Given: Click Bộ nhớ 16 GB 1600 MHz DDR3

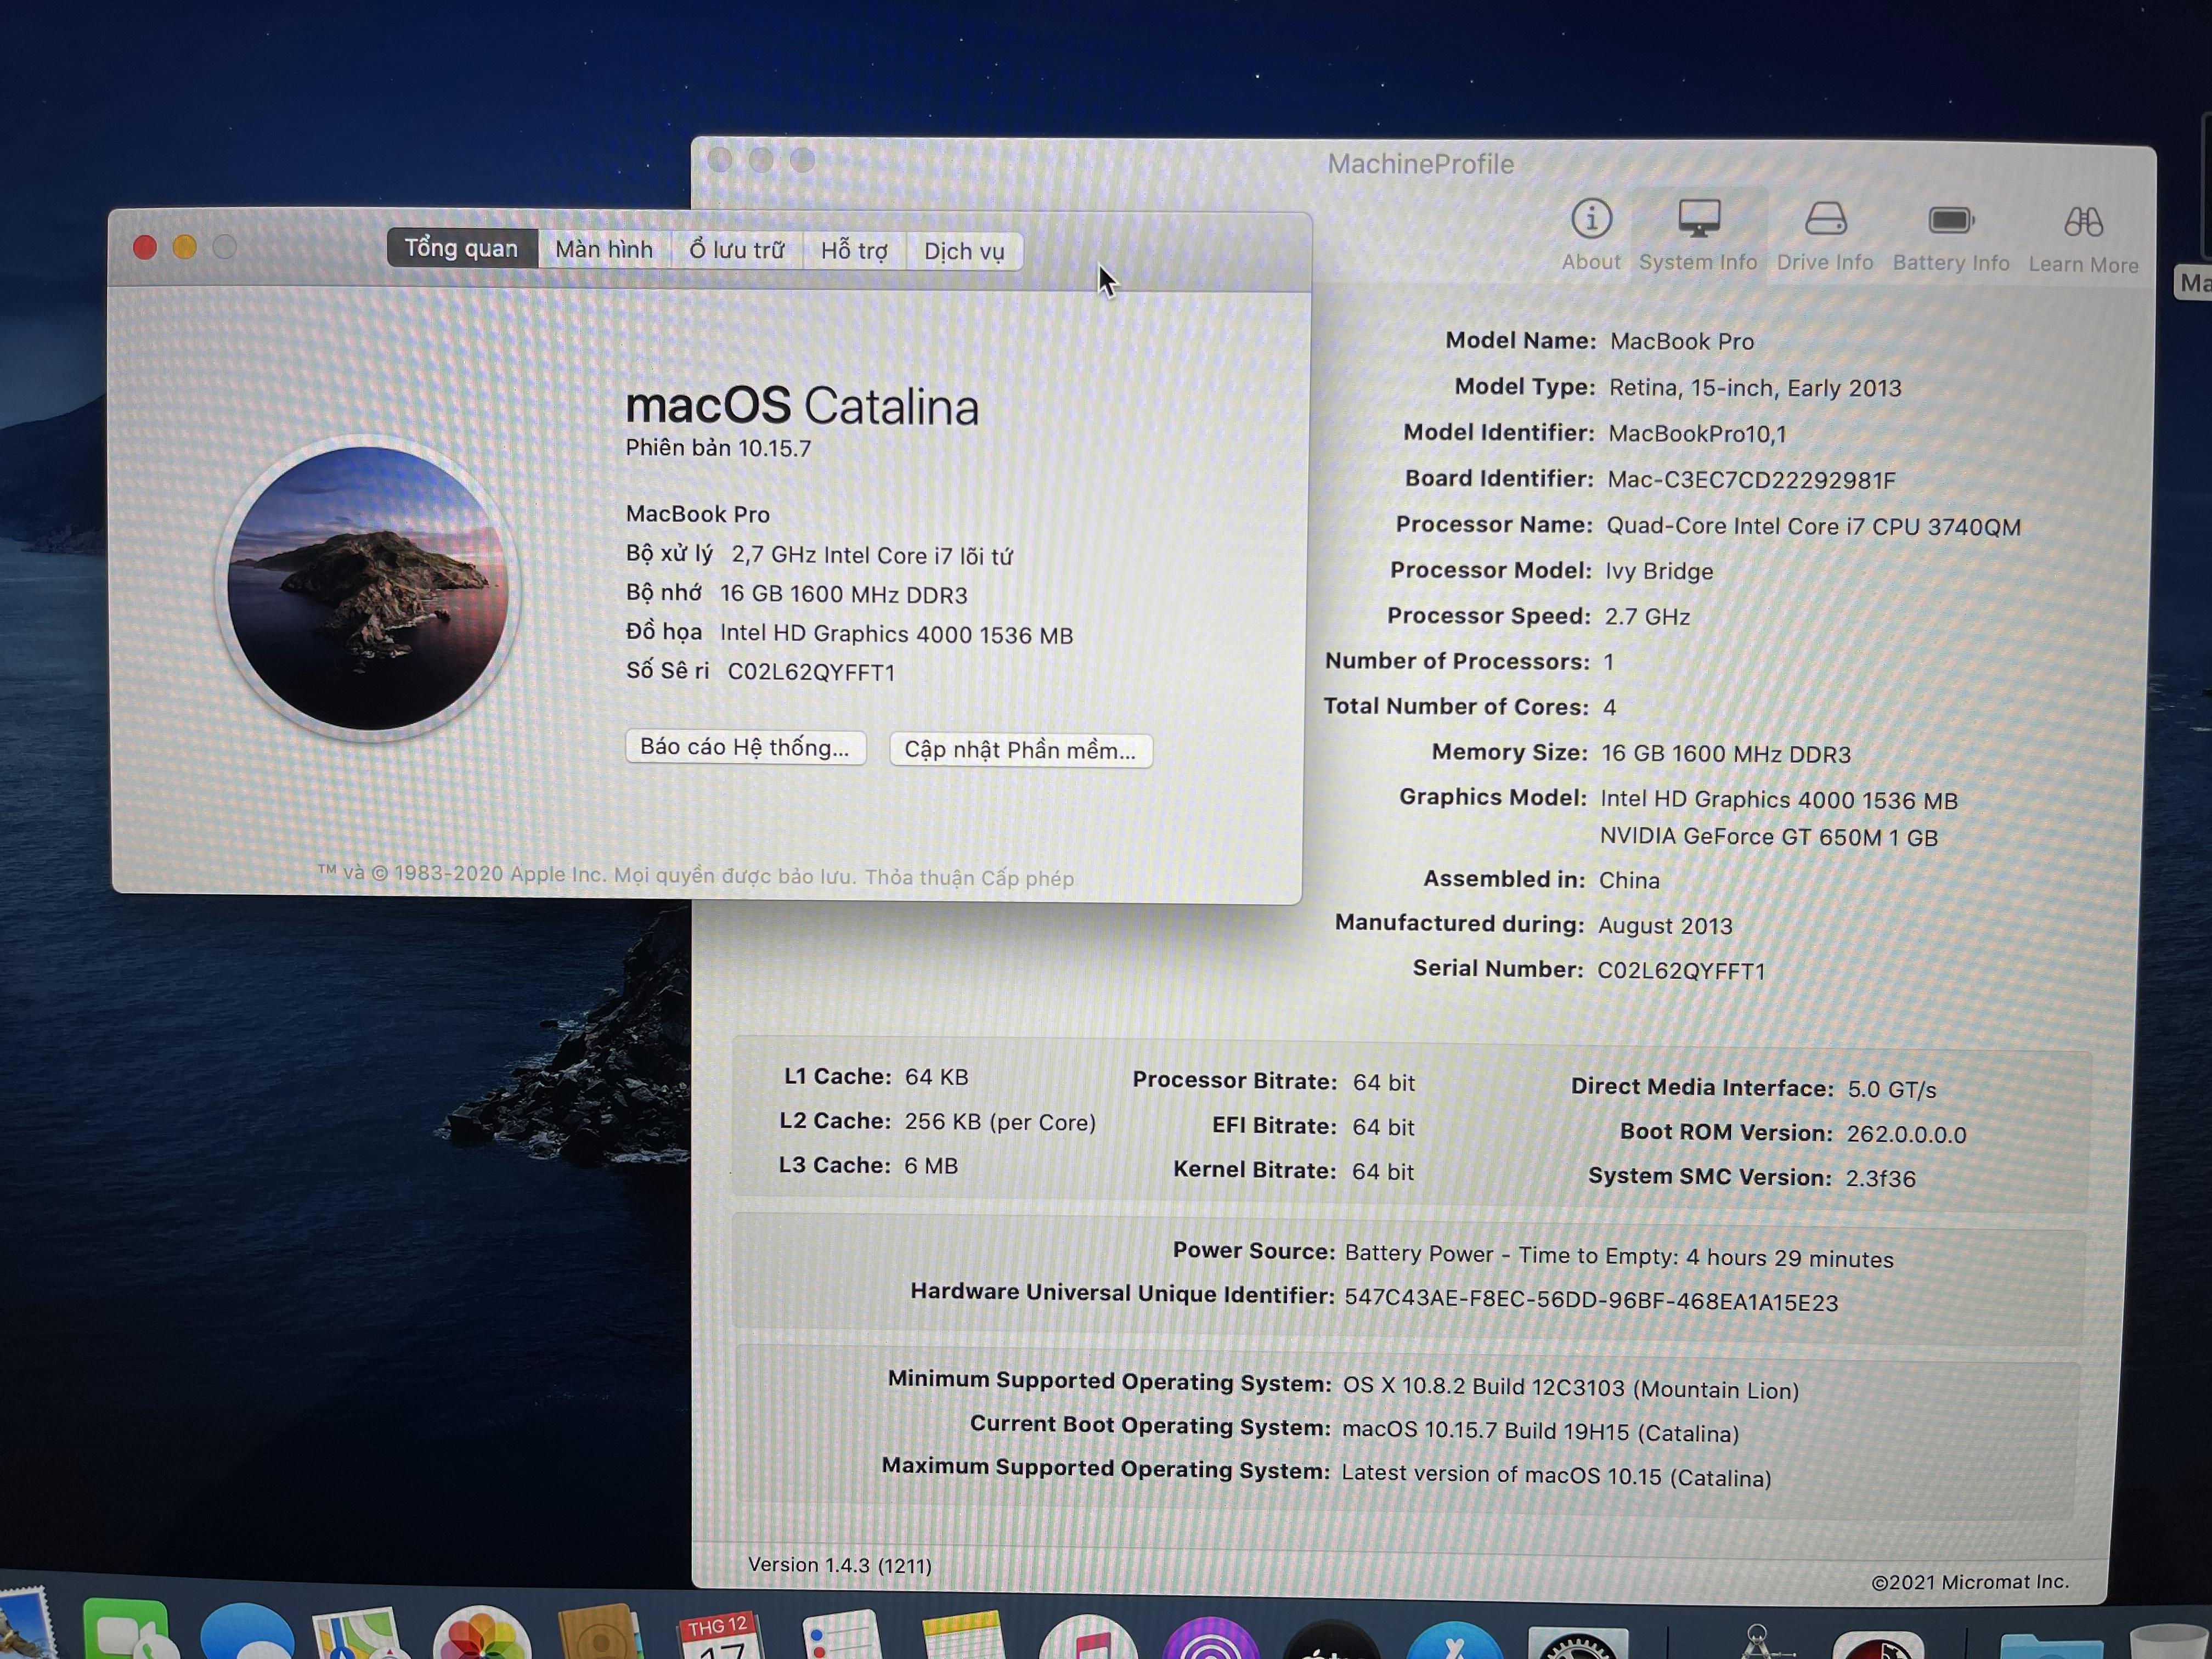Looking at the screenshot, I should point(796,594).
